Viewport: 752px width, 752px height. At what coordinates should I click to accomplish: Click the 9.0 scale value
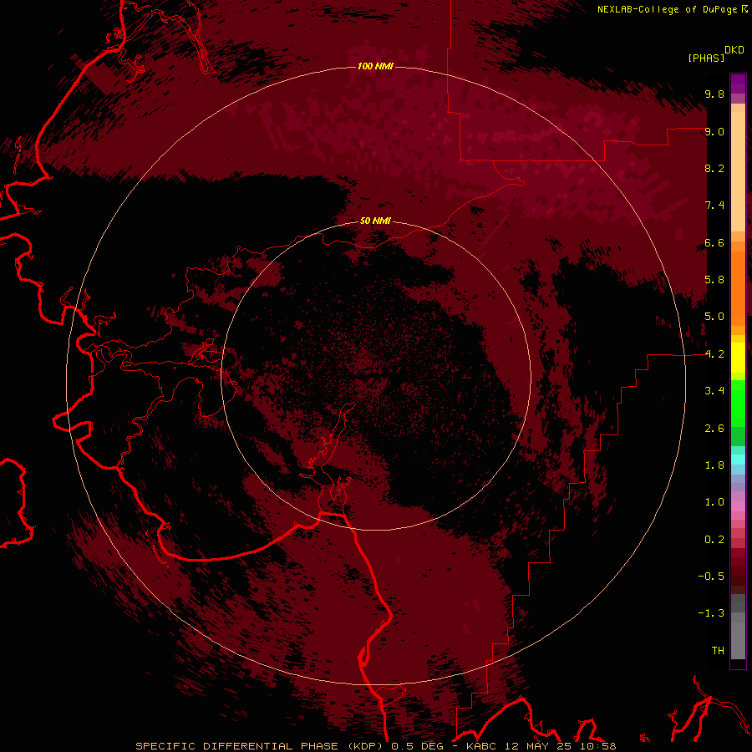coord(714,131)
